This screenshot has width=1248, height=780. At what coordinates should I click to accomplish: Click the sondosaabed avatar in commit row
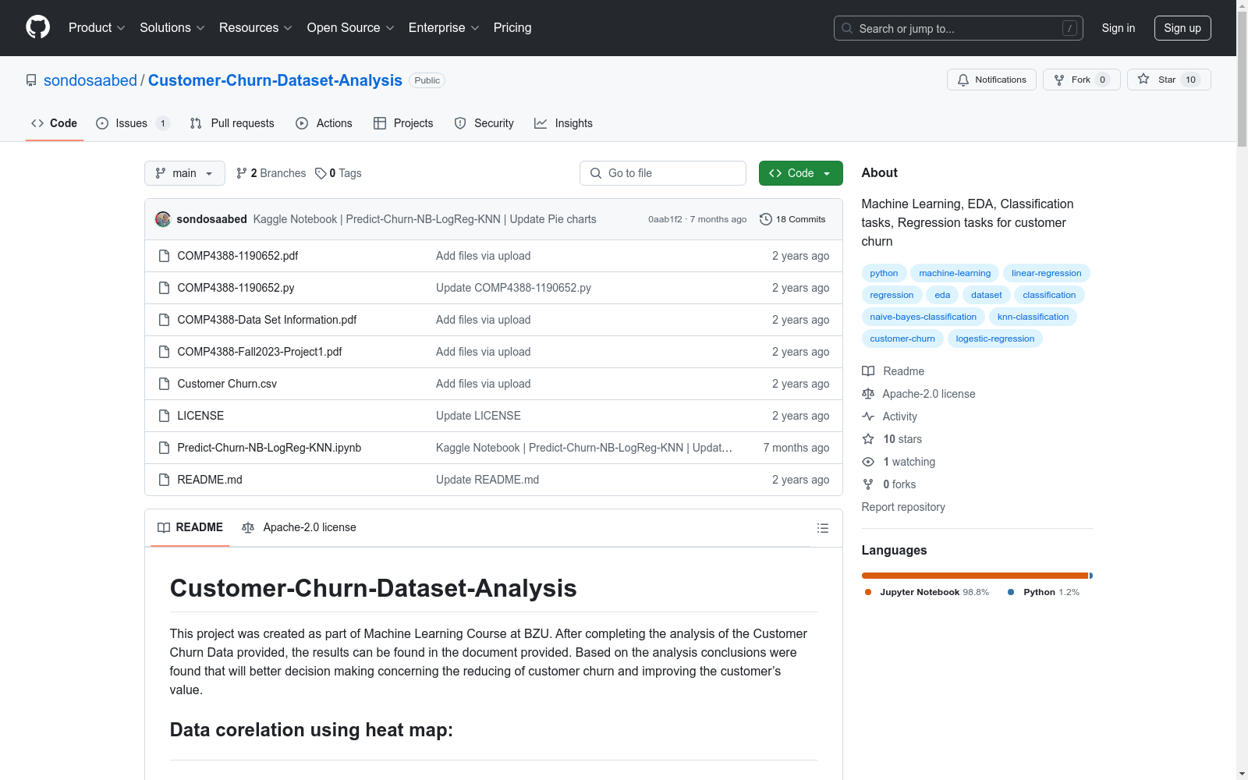(163, 219)
